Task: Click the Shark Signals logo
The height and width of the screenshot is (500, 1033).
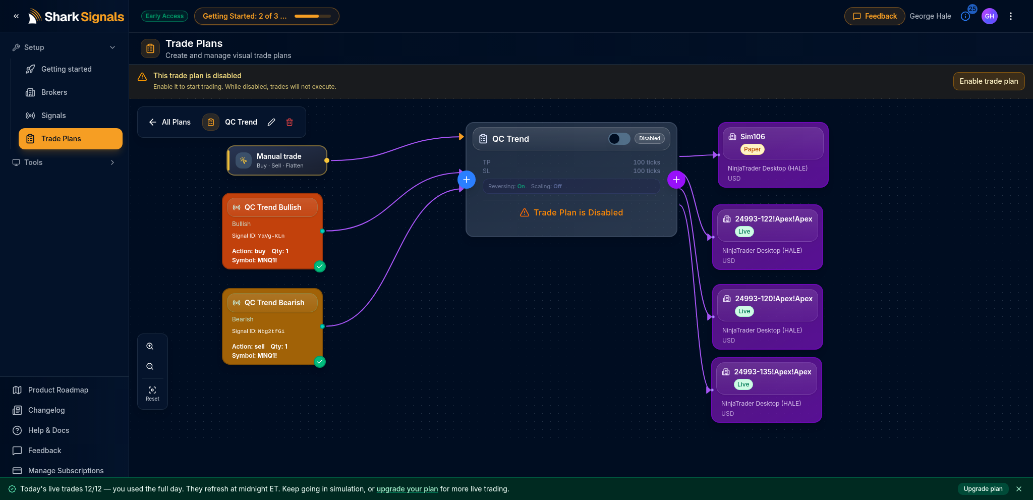Action: coord(76,17)
